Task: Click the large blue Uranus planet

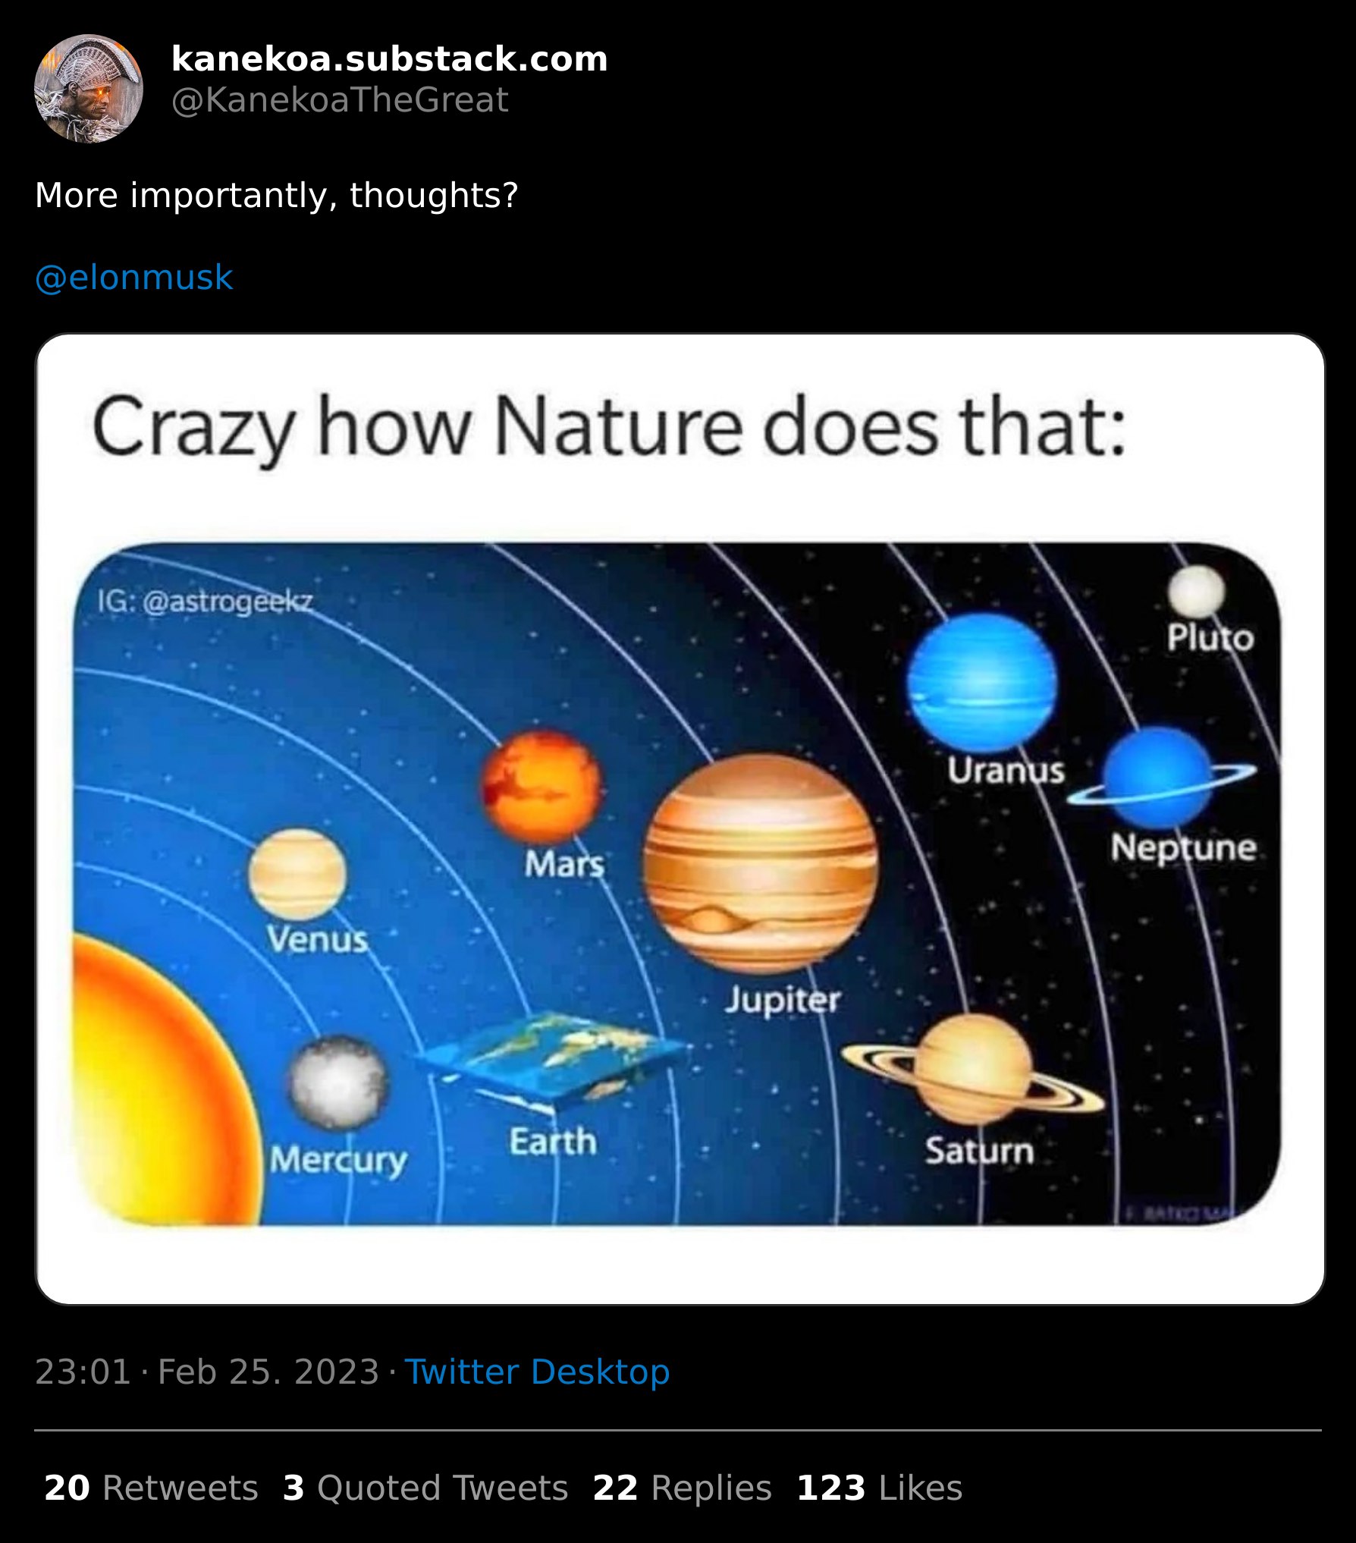Action: tap(981, 683)
